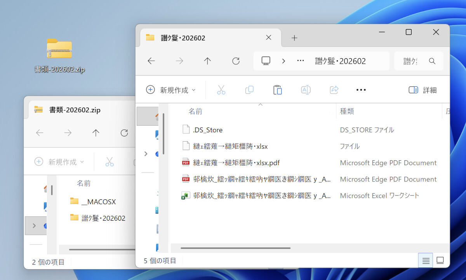Click the Refresh icon in the navigation bar
Viewport: 466px width, 280px height.
click(x=236, y=61)
